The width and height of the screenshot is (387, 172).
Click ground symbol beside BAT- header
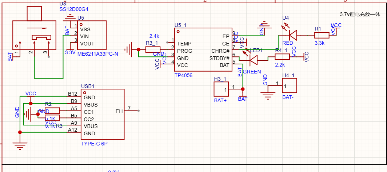(x=268, y=96)
